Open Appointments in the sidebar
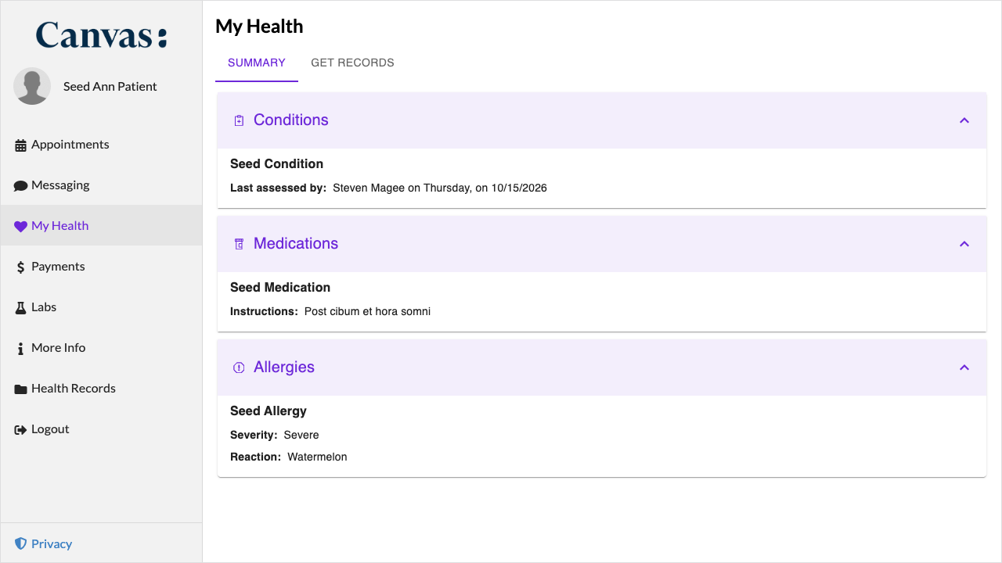1002x563 pixels. (102, 145)
